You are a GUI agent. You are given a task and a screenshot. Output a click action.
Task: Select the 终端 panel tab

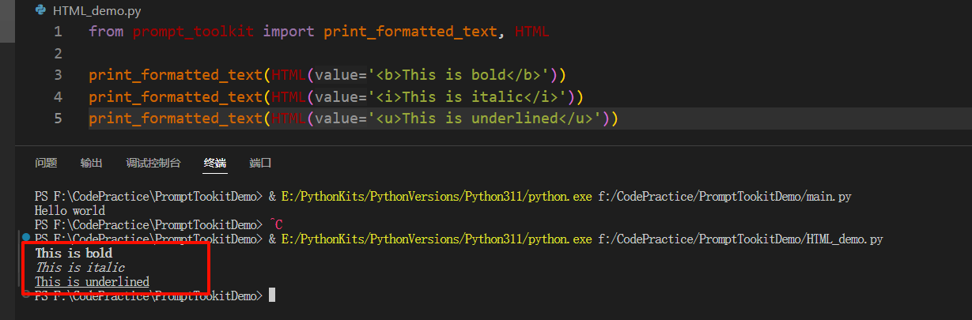(214, 163)
